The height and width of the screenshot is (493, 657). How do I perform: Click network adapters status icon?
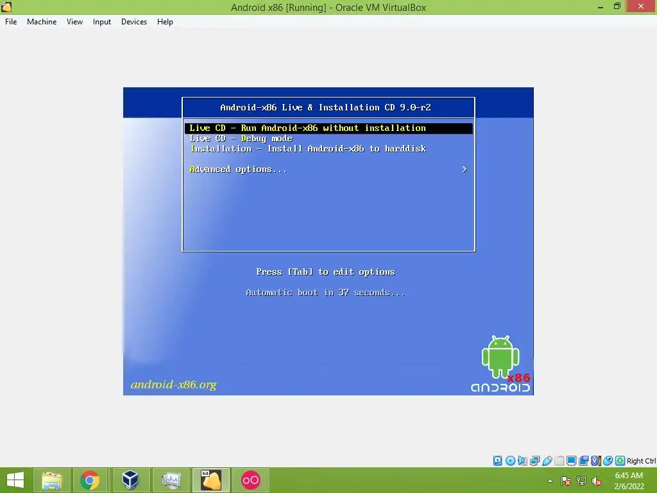(x=534, y=461)
